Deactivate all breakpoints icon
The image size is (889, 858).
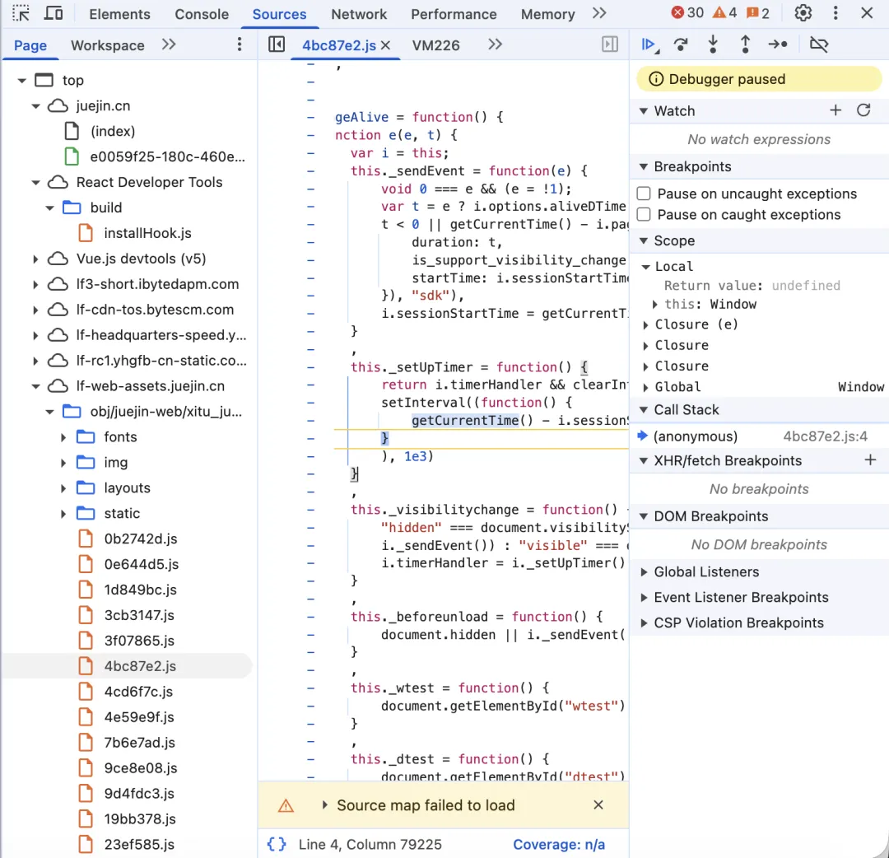pos(818,45)
